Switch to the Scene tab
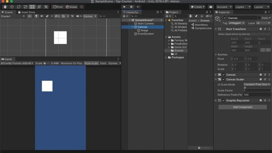The width and height of the screenshot is (272, 153). coord(7,12)
